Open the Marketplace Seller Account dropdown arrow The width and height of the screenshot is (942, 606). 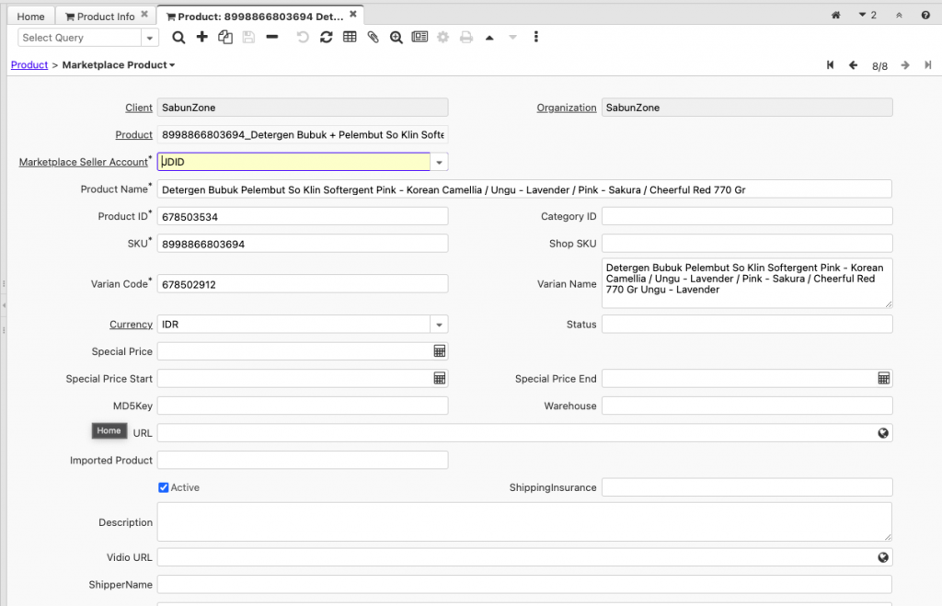click(439, 162)
